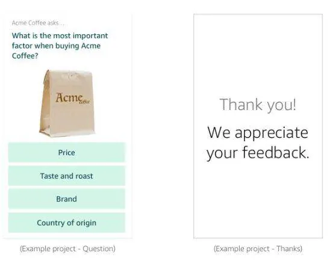Image resolution: width=330 pixels, height=269 pixels.
Task: Click the 'Acme Coffee asks...' header text
Action: [x=38, y=23]
